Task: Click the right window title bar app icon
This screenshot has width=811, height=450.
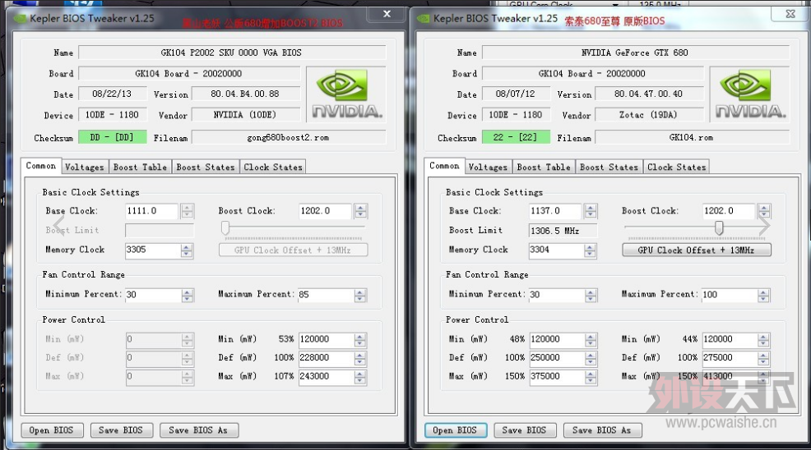Action: (x=424, y=19)
